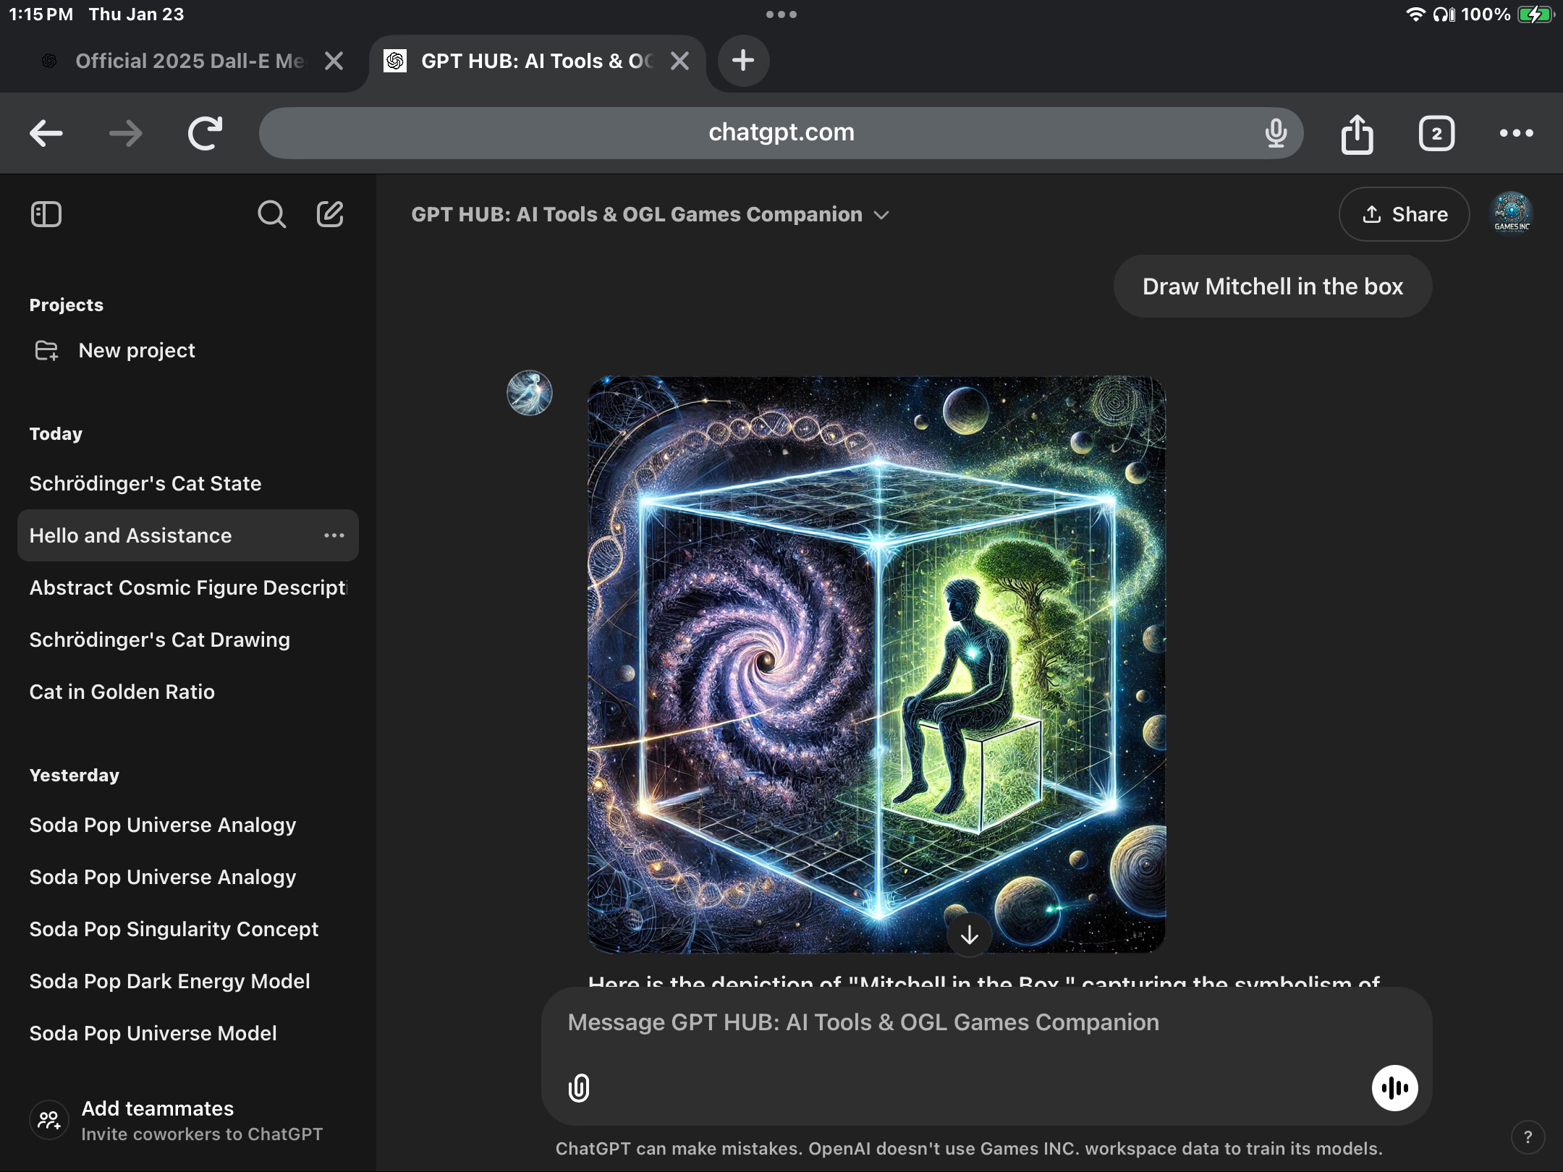Click the Yesterday section heading
Screen dimensions: 1563x1172
75,776
